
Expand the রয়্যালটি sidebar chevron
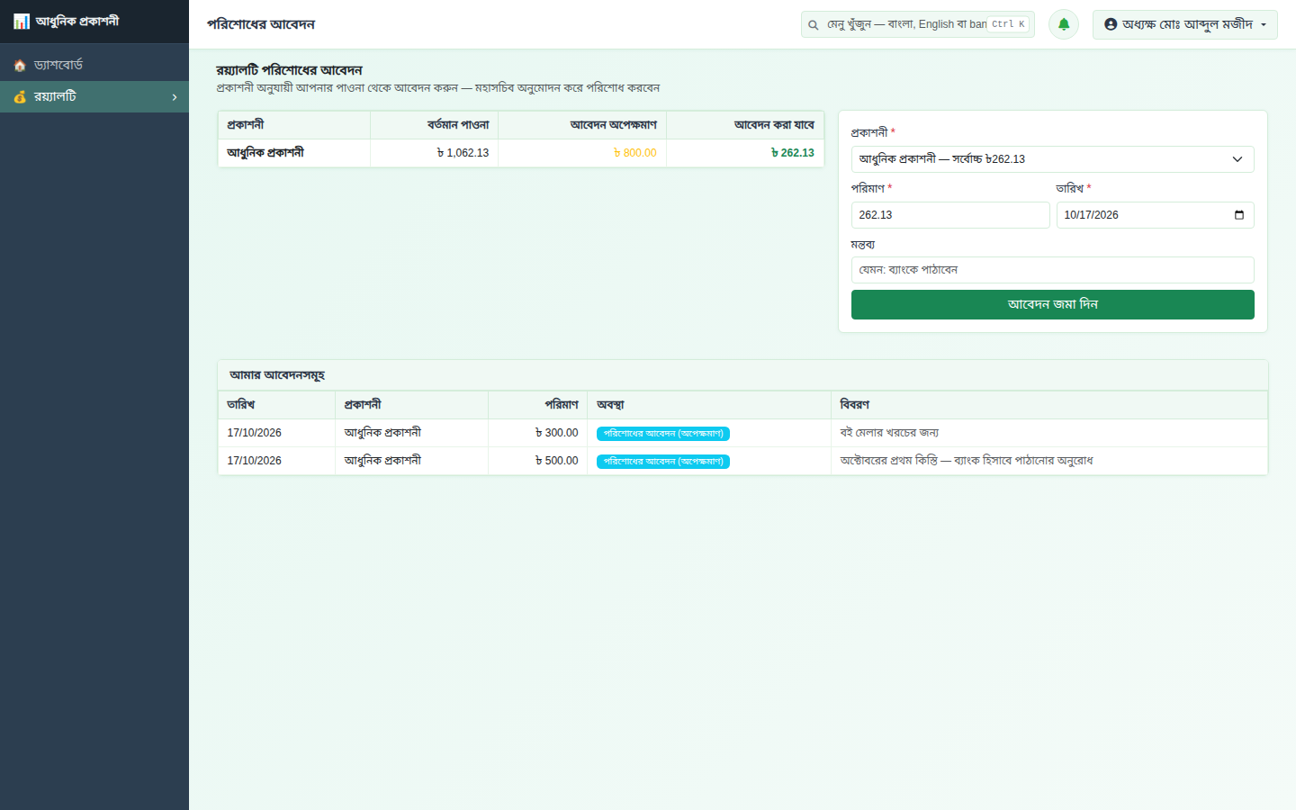coord(175,97)
